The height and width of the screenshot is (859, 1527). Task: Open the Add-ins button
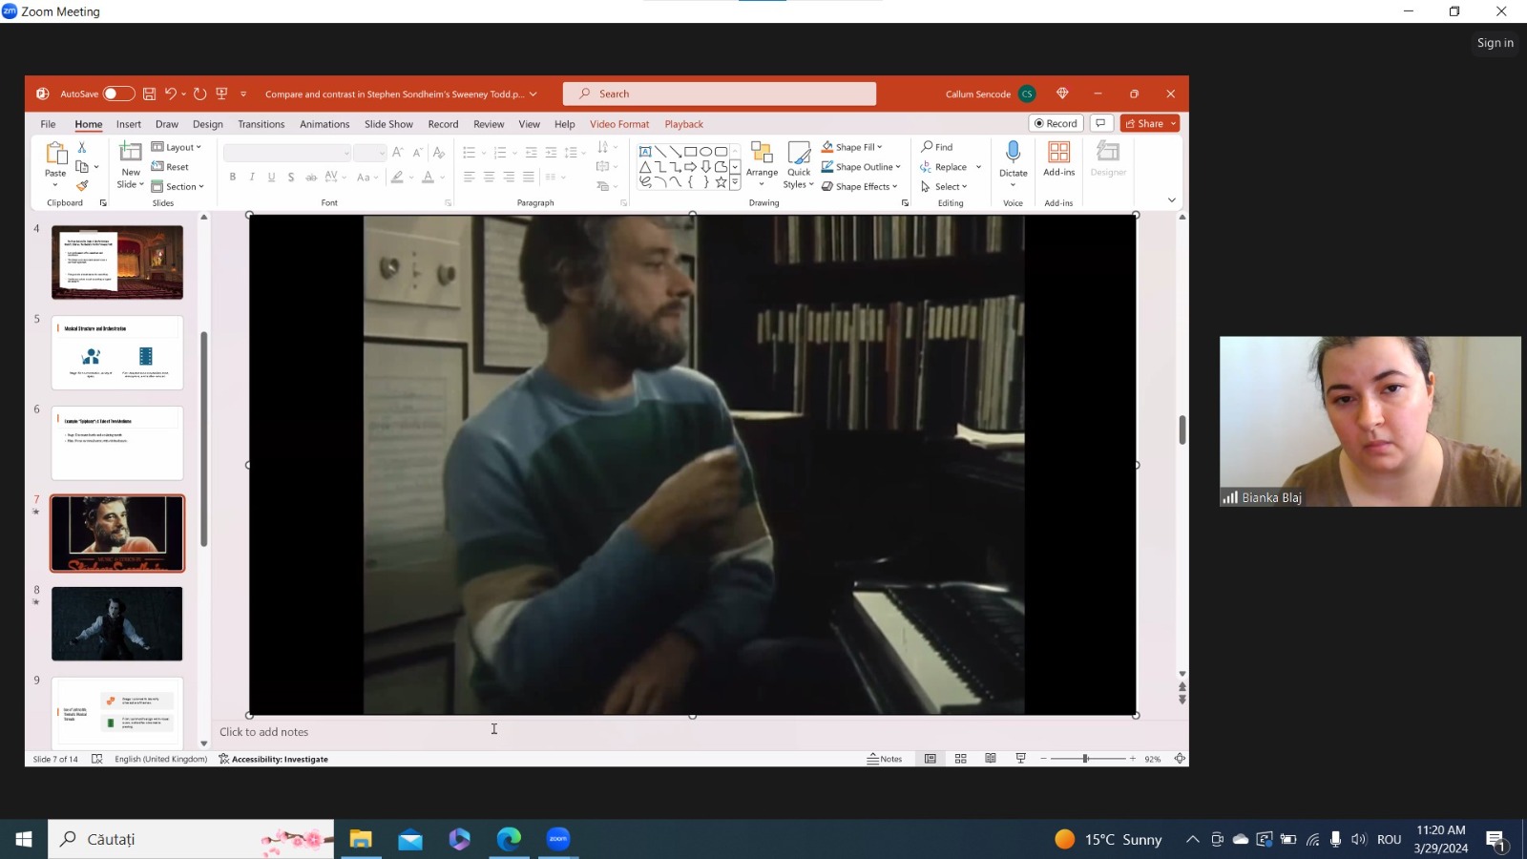1058,158
